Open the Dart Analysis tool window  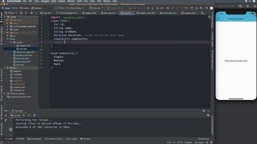tap(34, 139)
